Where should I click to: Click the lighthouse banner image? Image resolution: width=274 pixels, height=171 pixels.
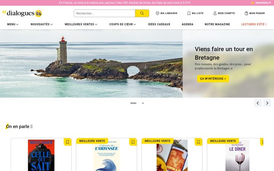[91, 63]
